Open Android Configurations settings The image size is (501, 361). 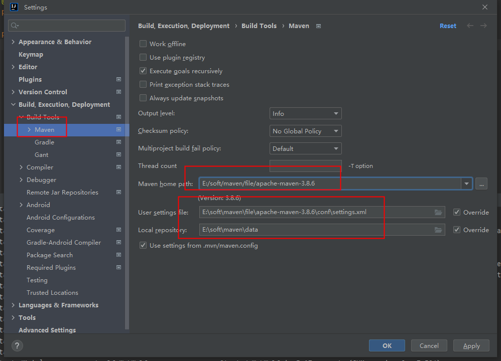point(61,218)
